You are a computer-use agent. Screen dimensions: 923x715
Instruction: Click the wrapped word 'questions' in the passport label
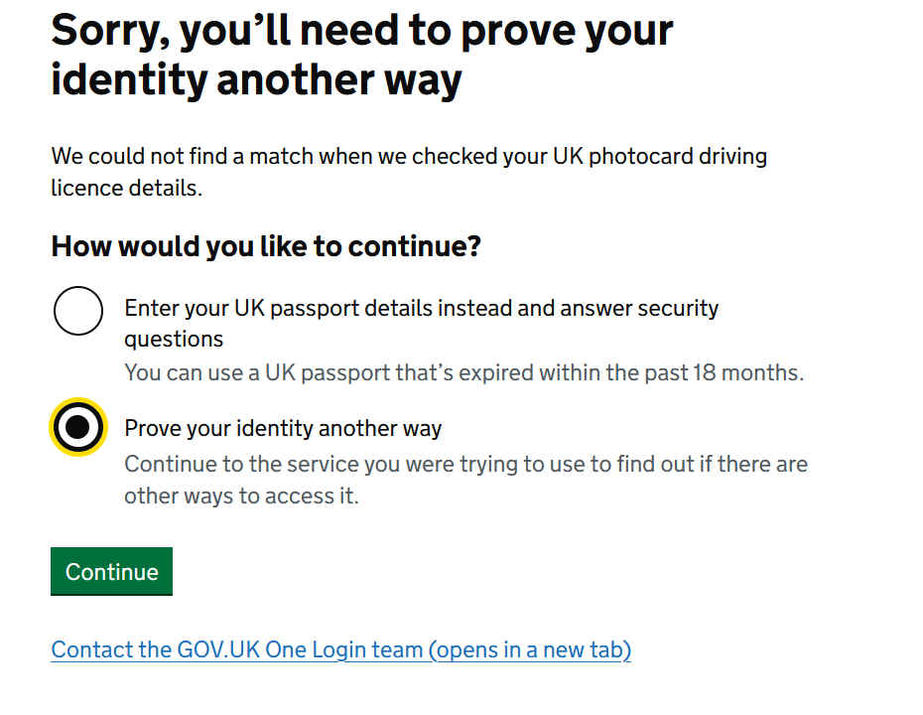click(x=174, y=340)
